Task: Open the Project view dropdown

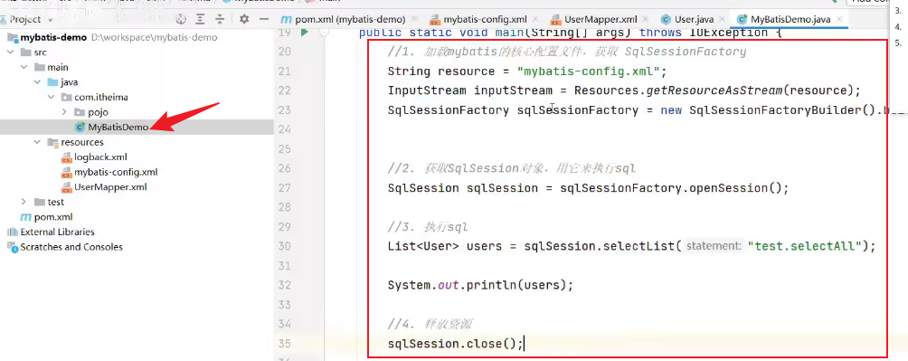Action: click(x=51, y=20)
